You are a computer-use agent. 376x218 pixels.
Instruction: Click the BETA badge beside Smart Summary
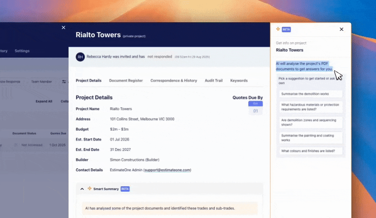[x=125, y=188]
